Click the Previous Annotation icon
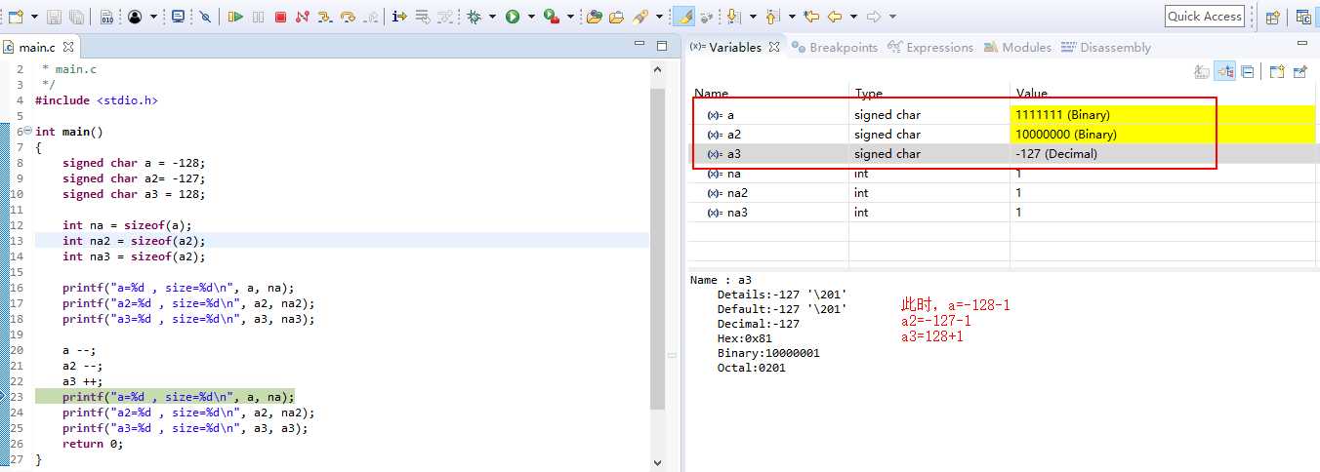This screenshot has height=472, width=1320. [772, 17]
